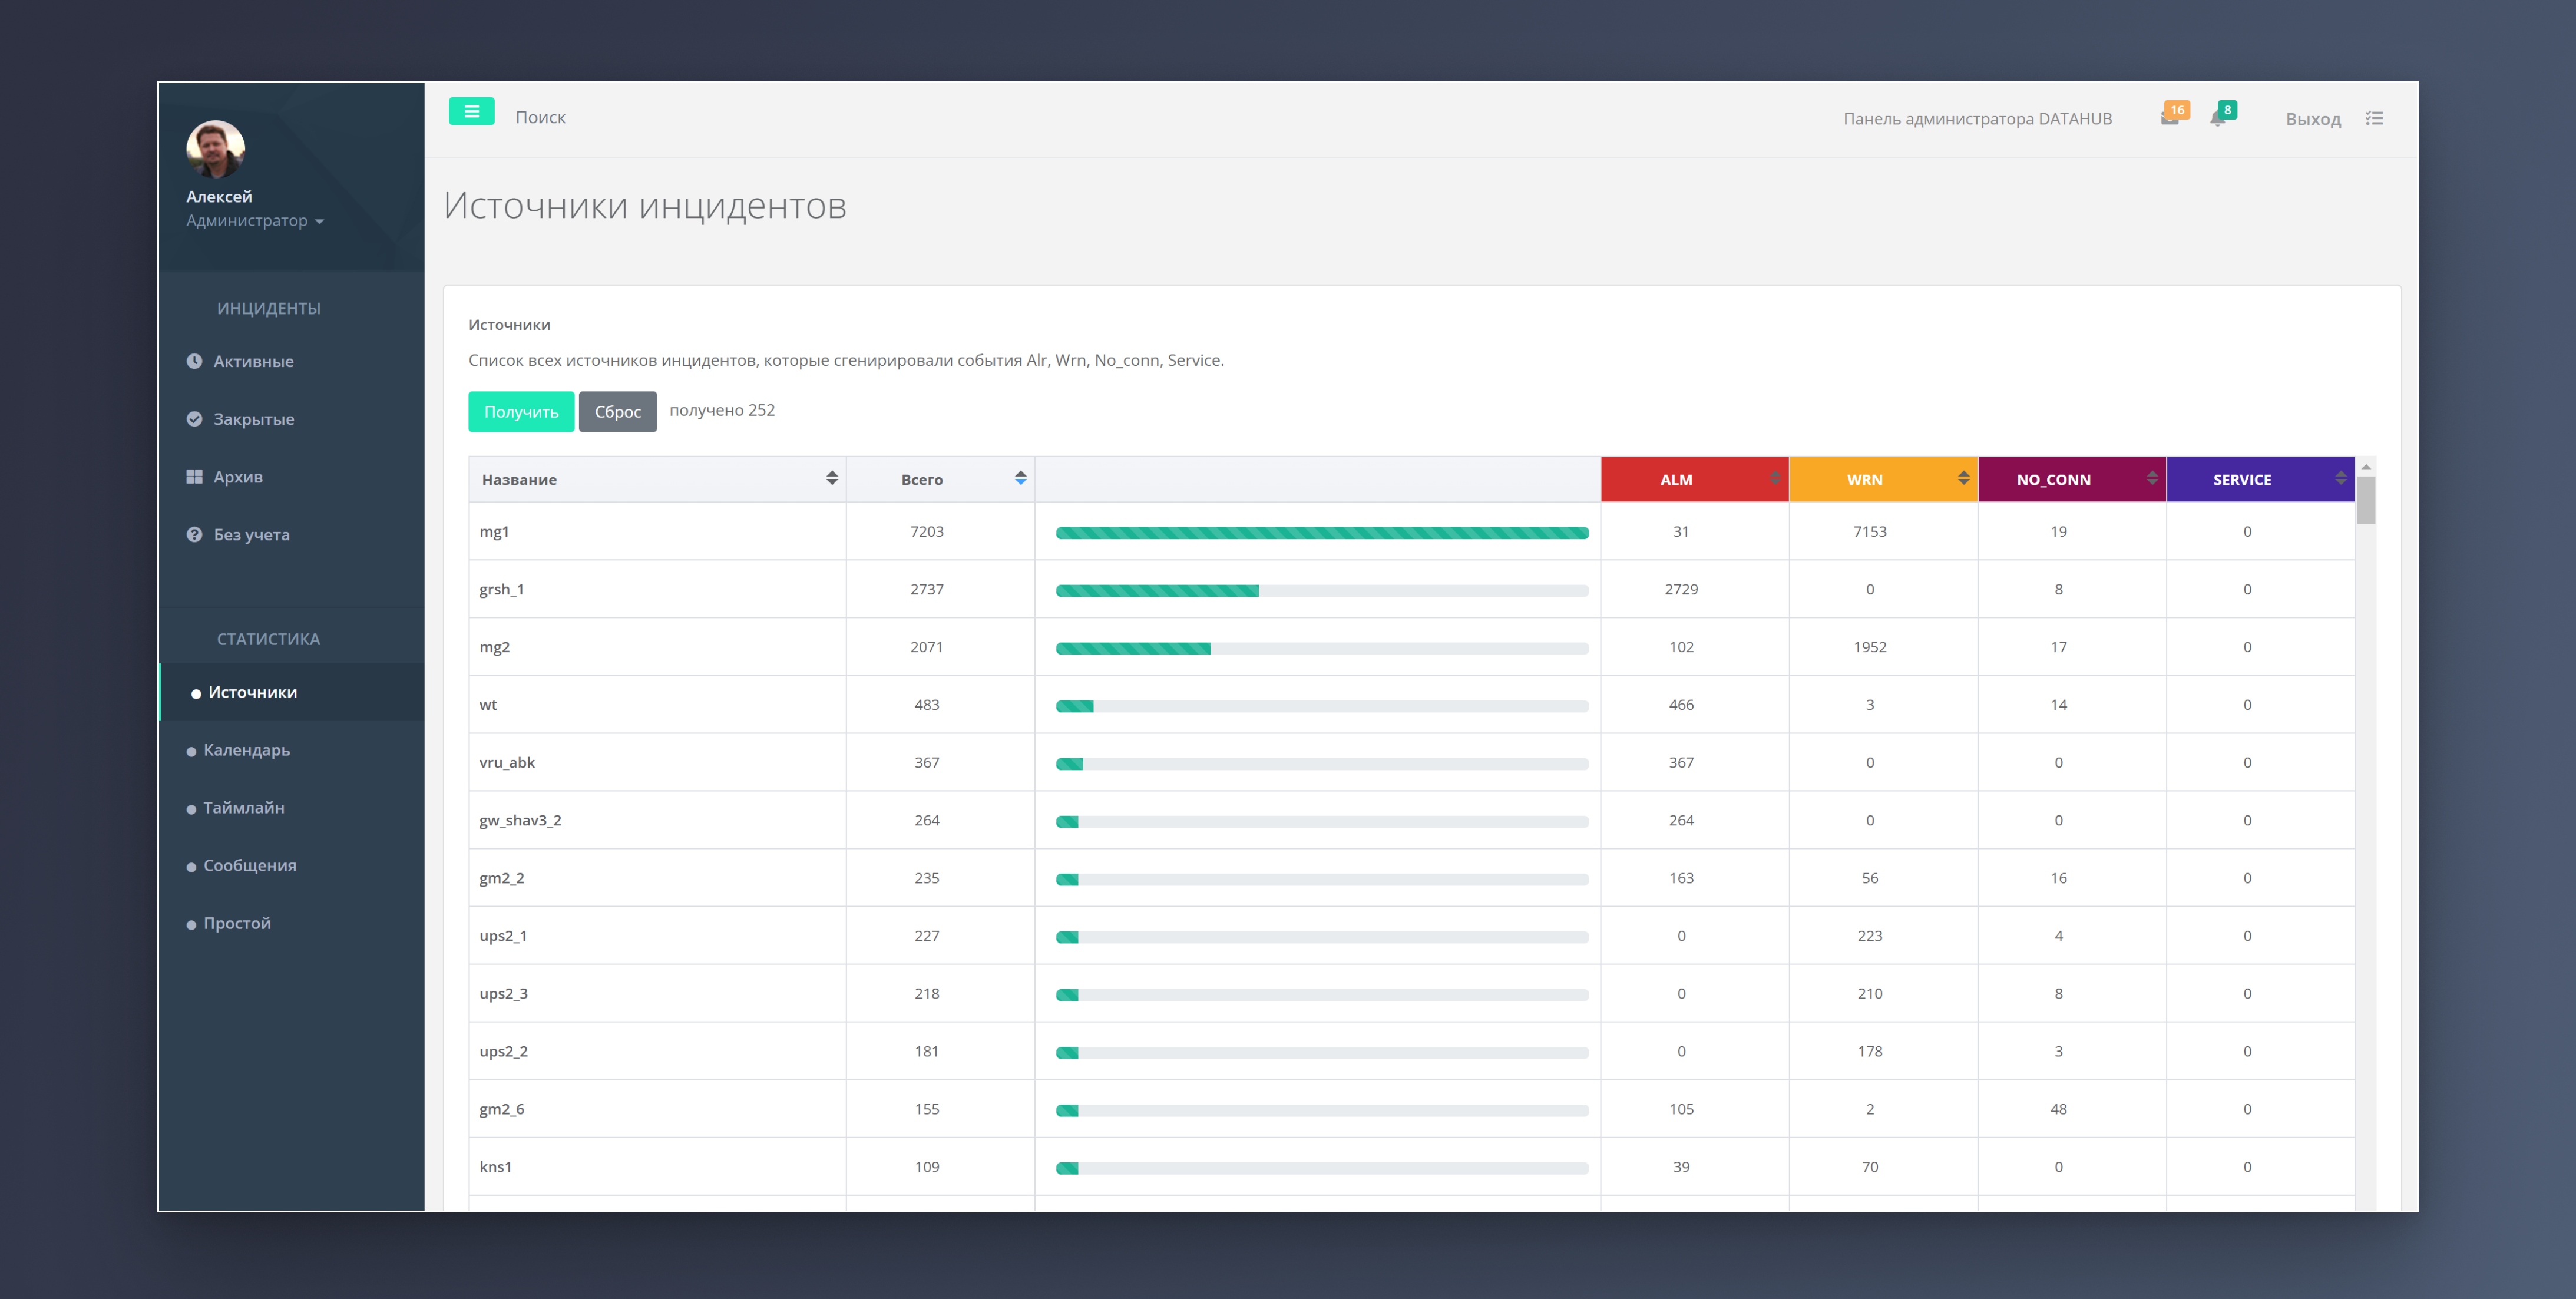This screenshot has width=2576, height=1299.
Task: Click the WRN value 1952
Action: click(1869, 648)
